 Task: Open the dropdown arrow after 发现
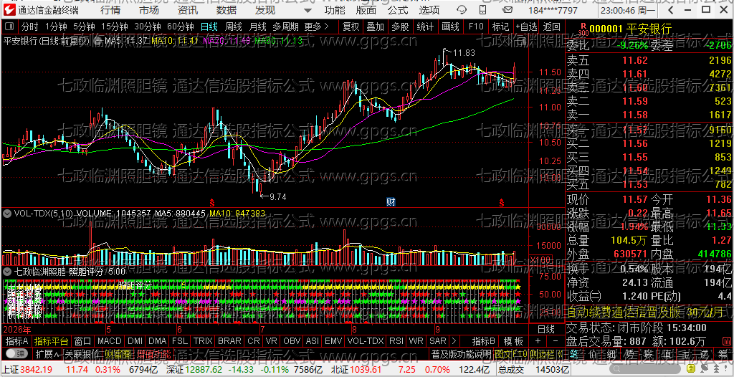pos(307,10)
